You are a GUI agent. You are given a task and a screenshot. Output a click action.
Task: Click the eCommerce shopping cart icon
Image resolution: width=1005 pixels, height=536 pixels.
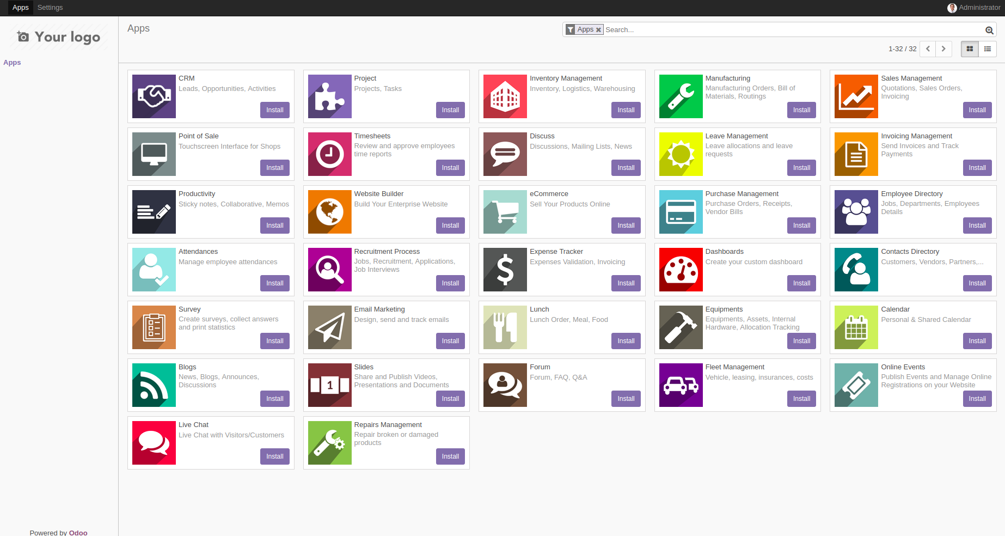505,212
